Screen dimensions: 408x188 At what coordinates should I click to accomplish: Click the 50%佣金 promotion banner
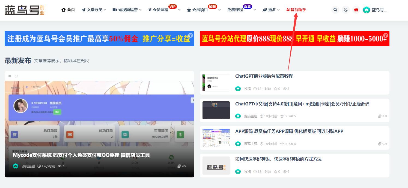coord(99,39)
